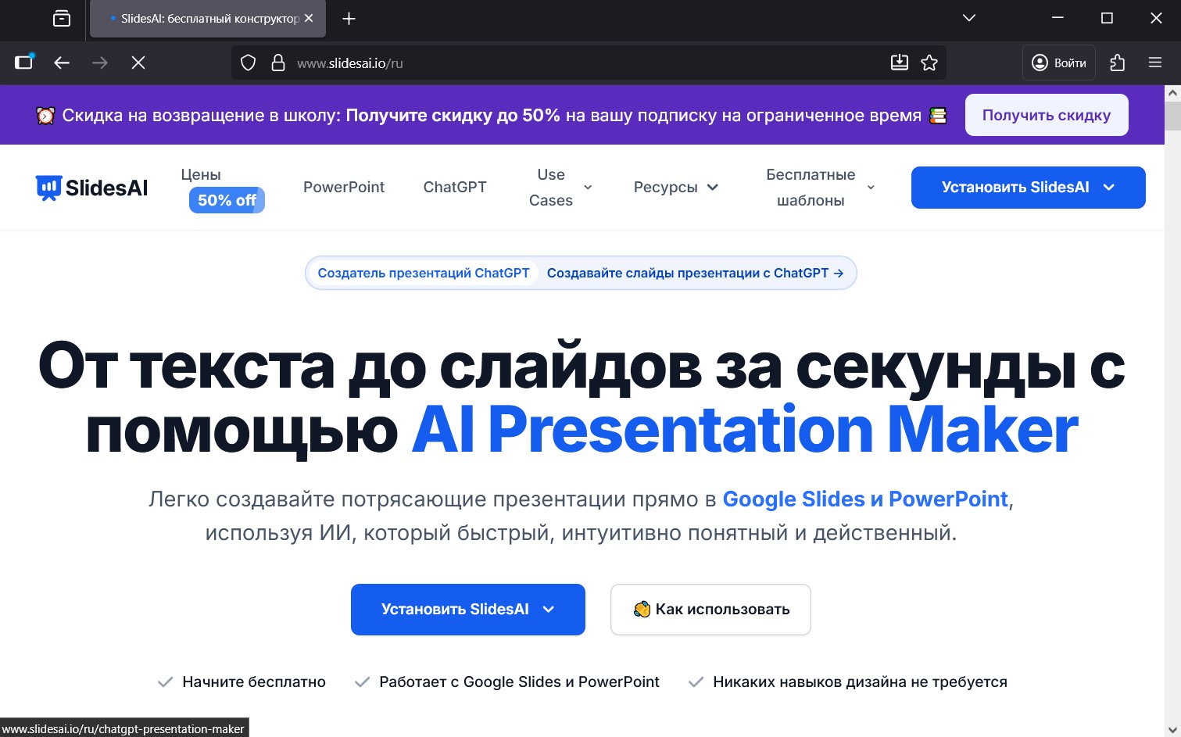Open the Ресурсы dropdown menu
This screenshot has width=1181, height=737.
point(675,187)
